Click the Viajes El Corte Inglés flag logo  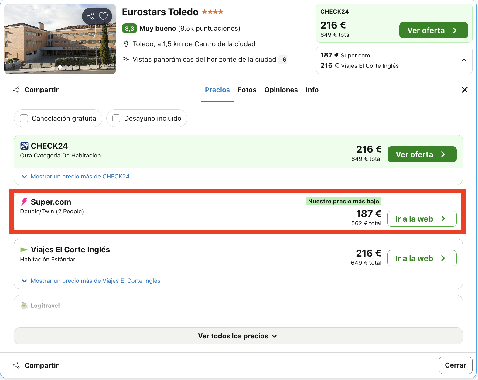(24, 250)
